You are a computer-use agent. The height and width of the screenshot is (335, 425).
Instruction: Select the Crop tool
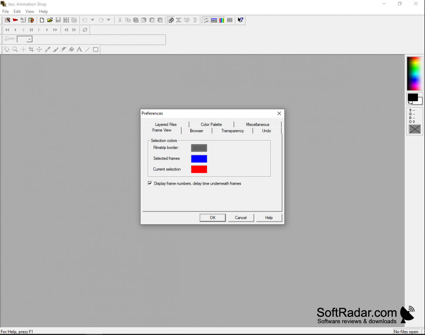coord(31,49)
